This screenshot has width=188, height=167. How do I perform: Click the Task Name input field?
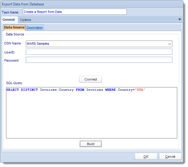[x=75, y=12]
